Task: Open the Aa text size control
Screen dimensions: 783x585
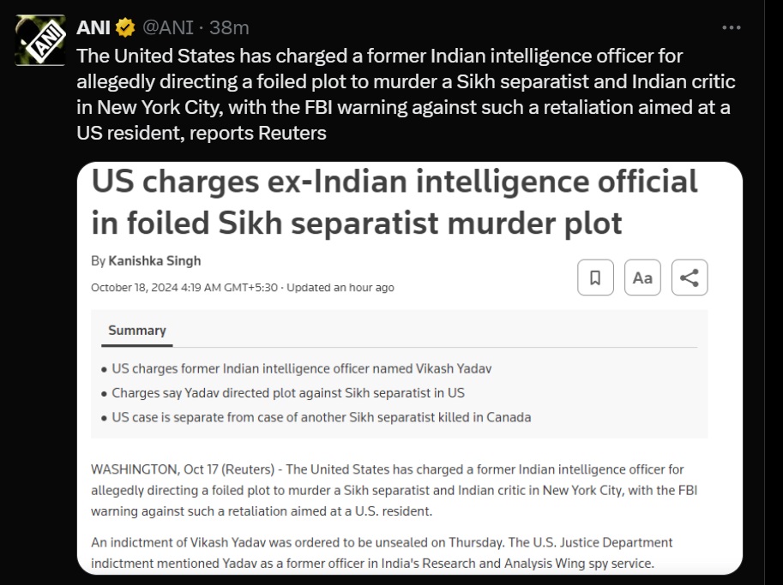Action: (642, 278)
